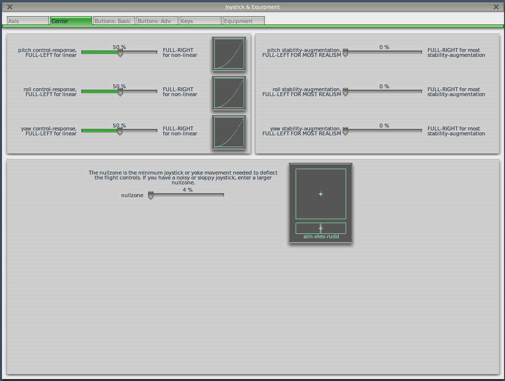View the Keys tab
The image size is (505, 381).
[x=200, y=21]
